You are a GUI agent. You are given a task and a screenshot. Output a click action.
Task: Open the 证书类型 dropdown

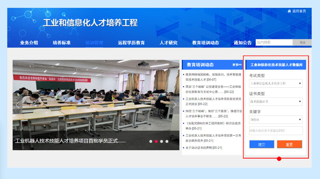point(276,102)
